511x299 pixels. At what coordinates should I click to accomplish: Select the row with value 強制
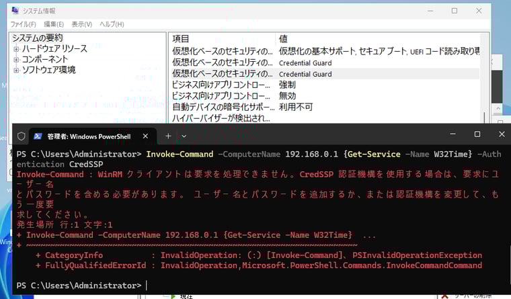pyautogui.click(x=325, y=85)
